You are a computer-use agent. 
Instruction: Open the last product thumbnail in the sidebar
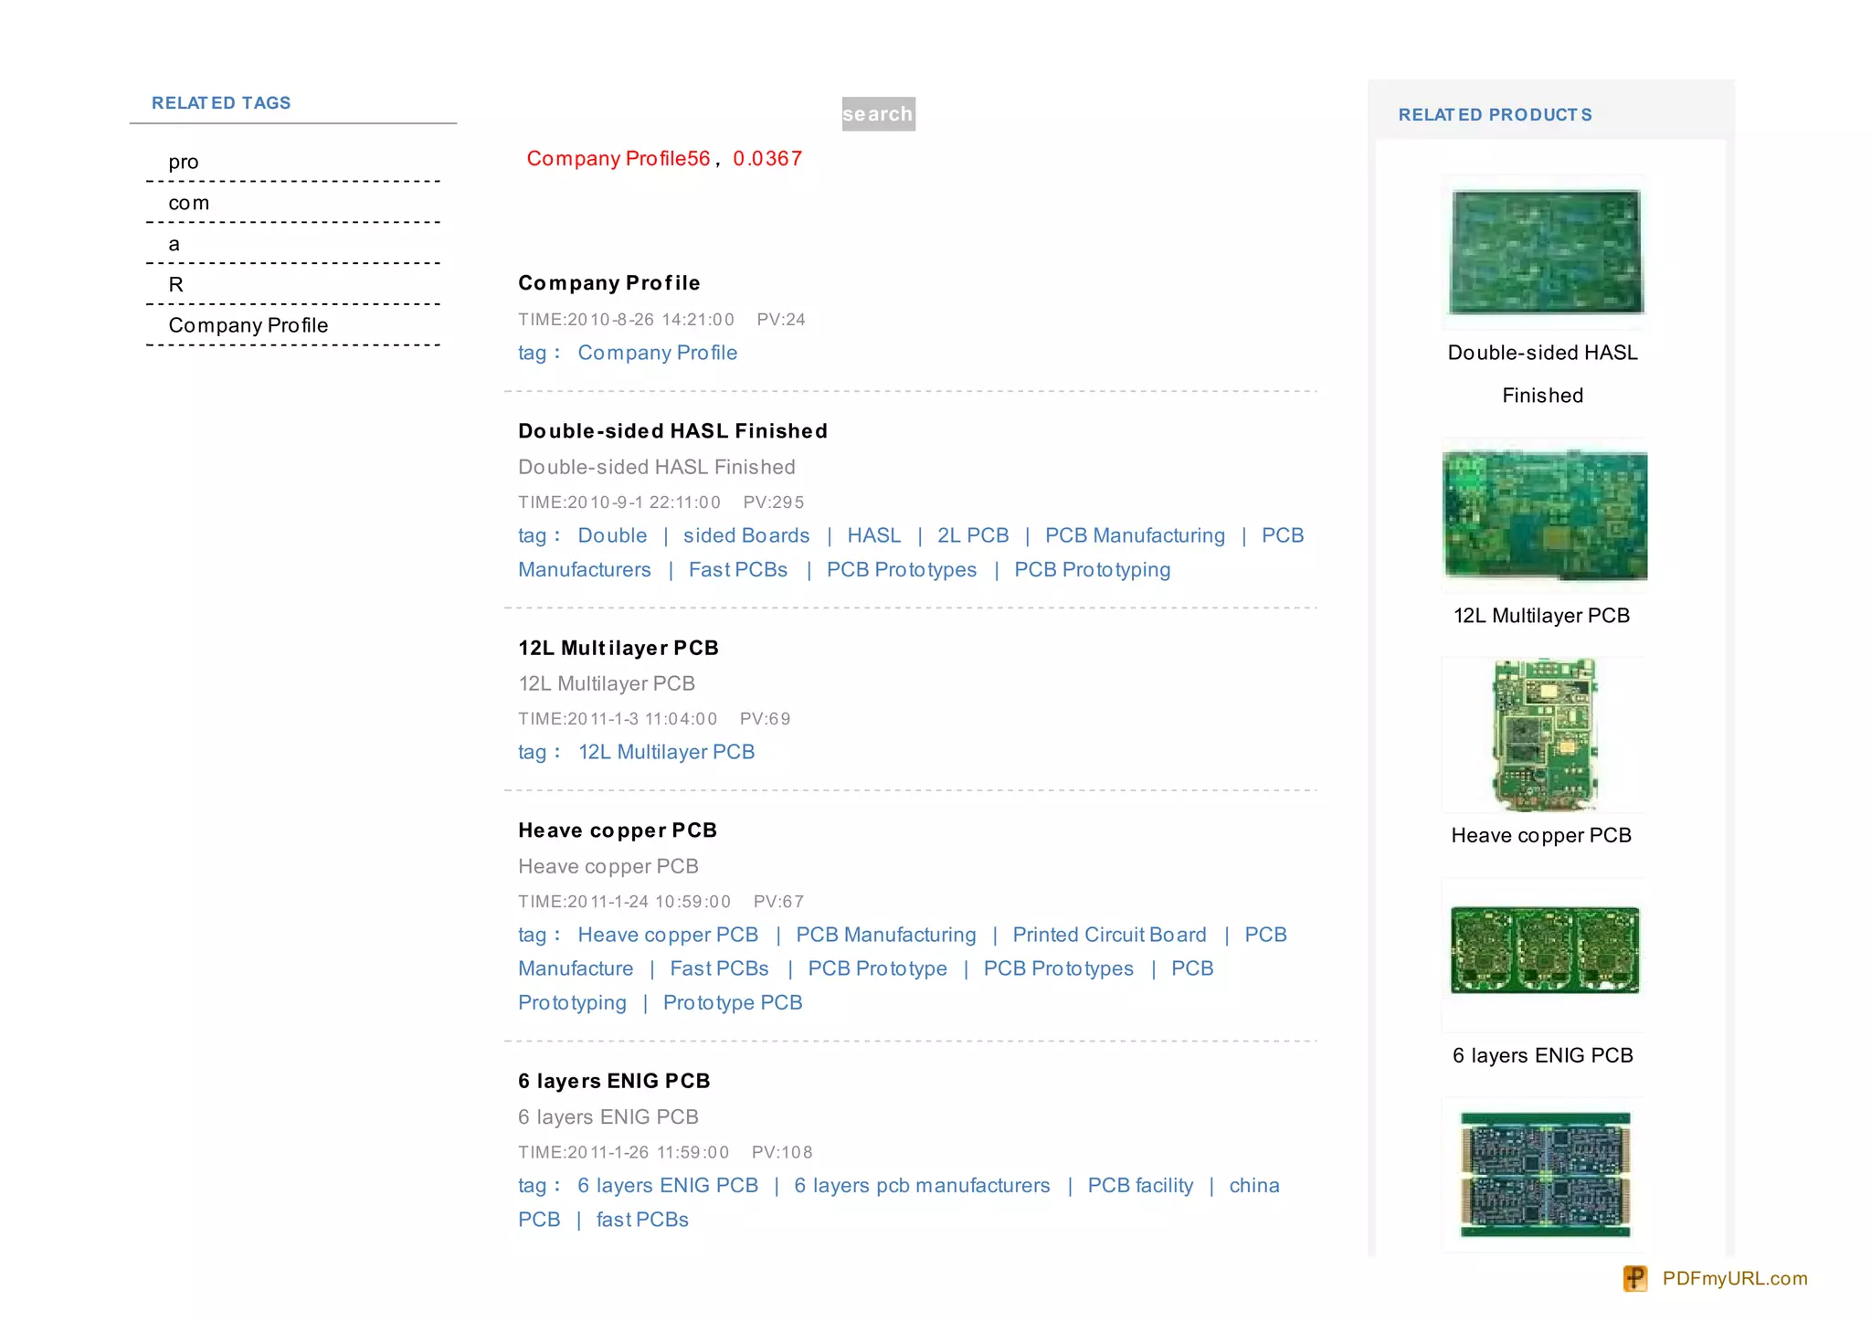point(1544,1174)
